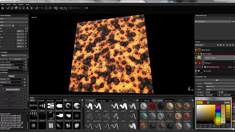Select the Polygon fill tool
Image resolution: width=235 pixels, height=132 pixels.
19,8
